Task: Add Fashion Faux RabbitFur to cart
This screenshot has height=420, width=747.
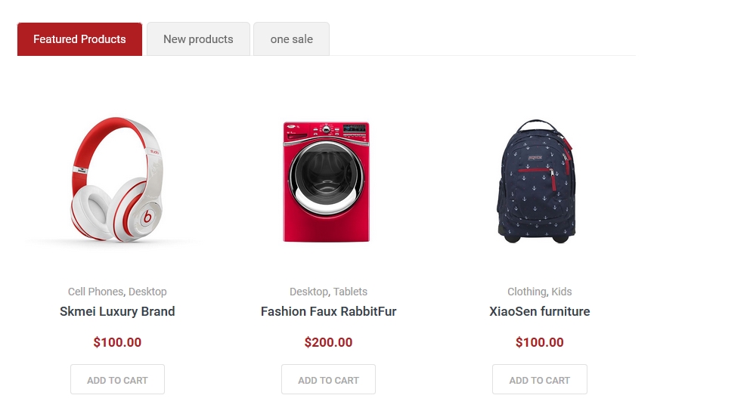Action: (328, 380)
